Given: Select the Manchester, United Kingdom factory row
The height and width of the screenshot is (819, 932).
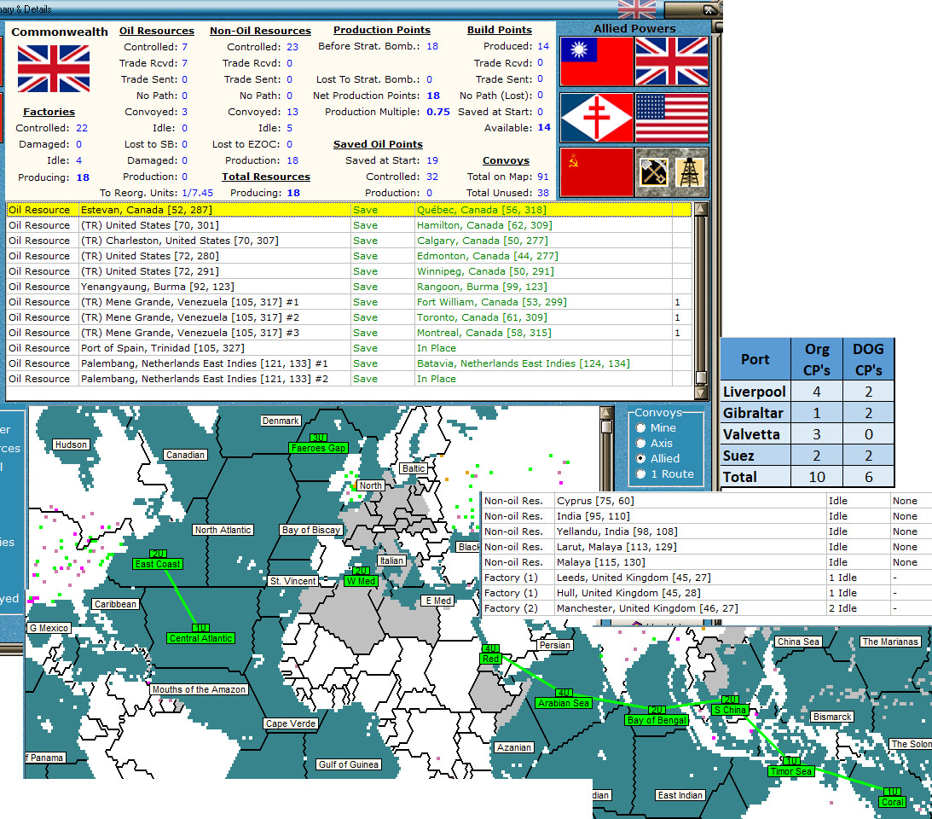Looking at the screenshot, I should (x=706, y=608).
